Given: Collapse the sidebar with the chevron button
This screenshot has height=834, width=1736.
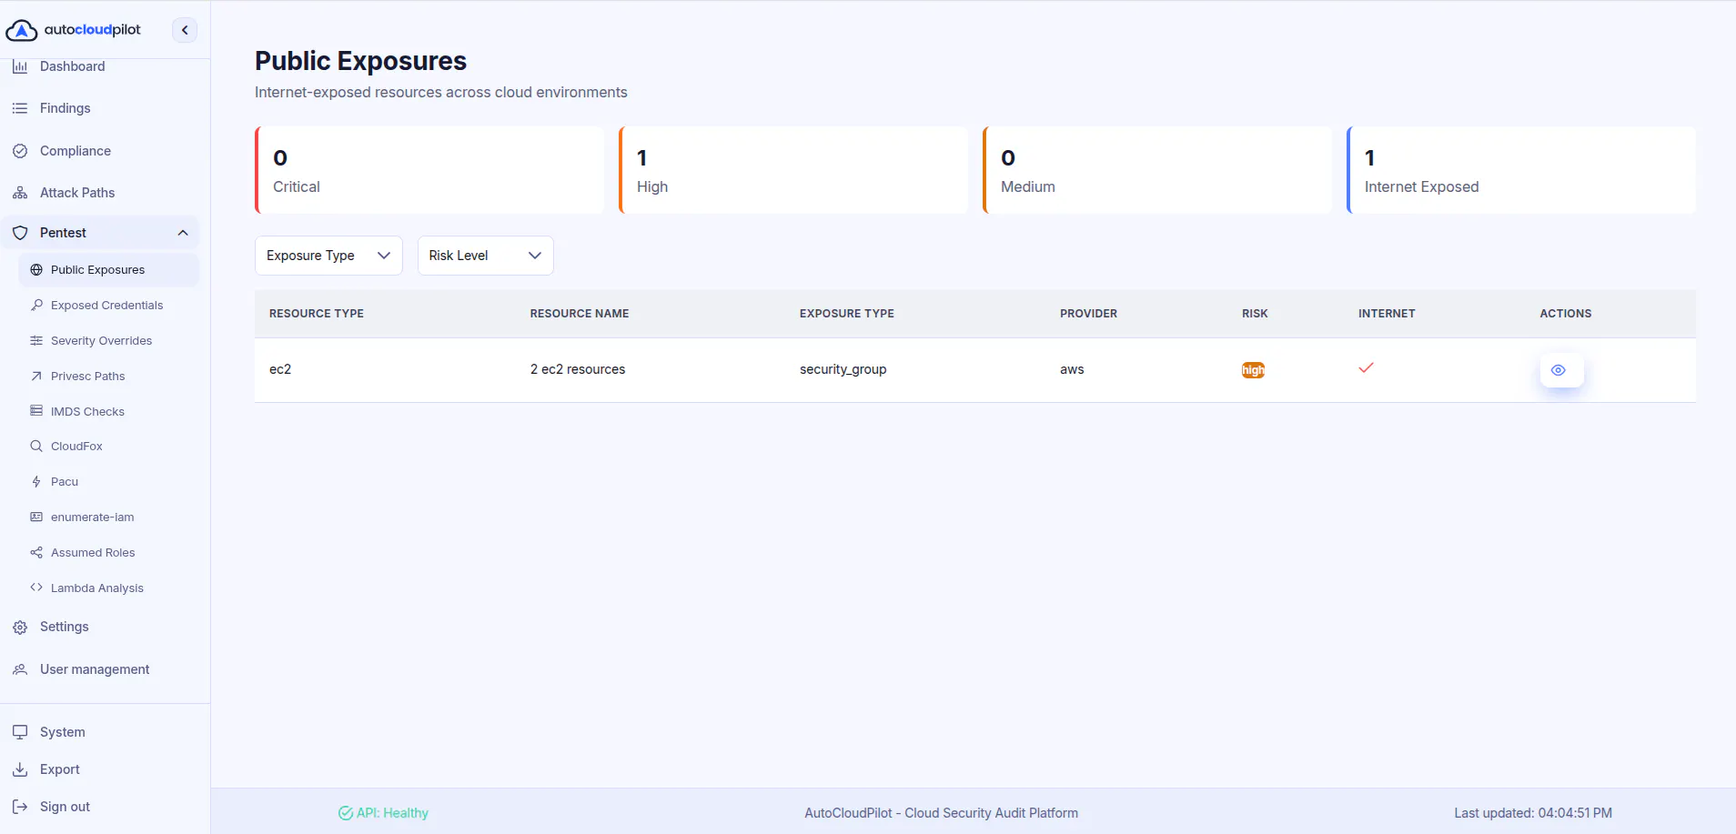Looking at the screenshot, I should (185, 30).
